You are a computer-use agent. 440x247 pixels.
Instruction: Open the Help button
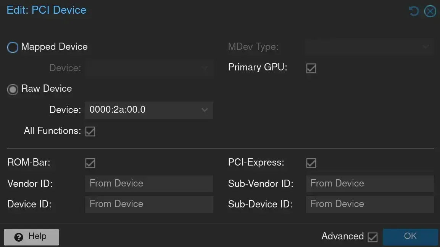coord(31,237)
